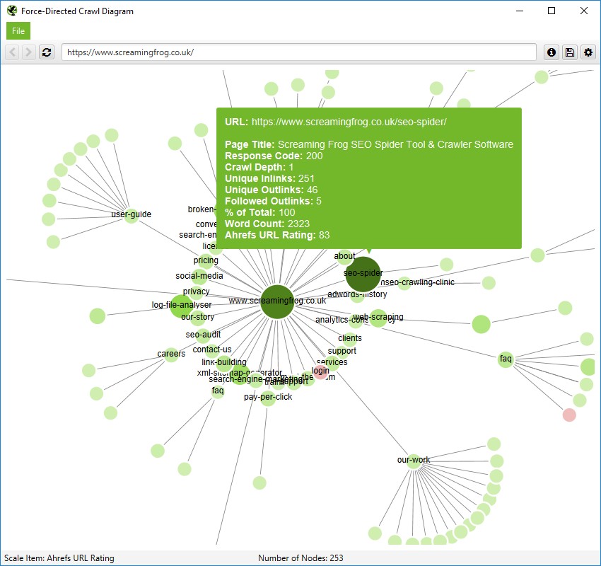Image resolution: width=601 pixels, height=566 pixels.
Task: Click the red login node
Action: point(321,372)
